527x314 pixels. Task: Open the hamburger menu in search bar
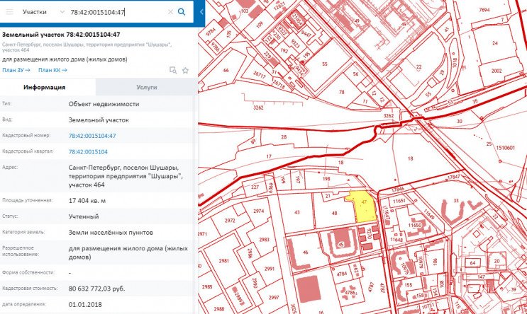tap(10, 12)
